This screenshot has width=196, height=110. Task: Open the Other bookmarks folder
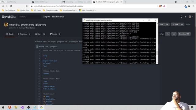[50, 10]
